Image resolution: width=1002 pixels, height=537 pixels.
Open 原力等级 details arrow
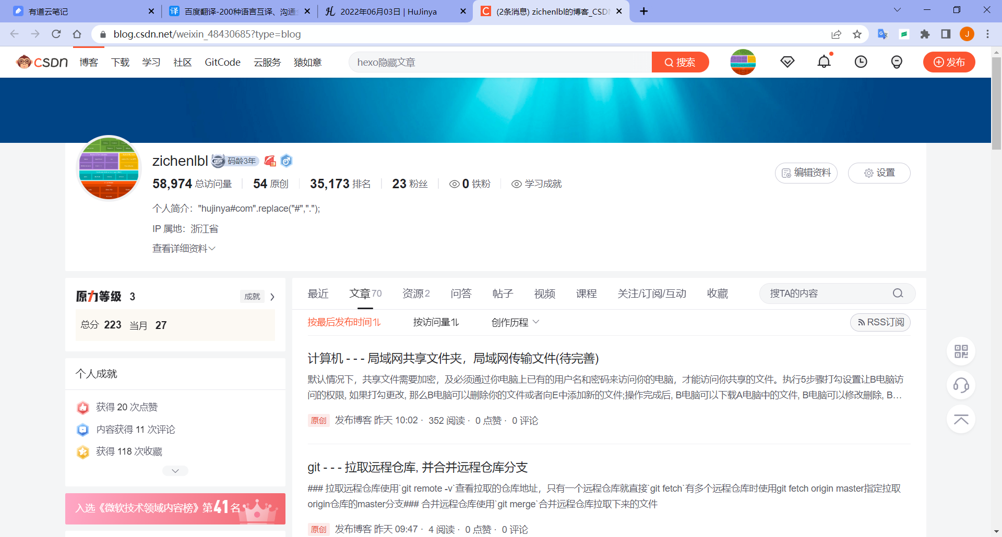(x=272, y=297)
